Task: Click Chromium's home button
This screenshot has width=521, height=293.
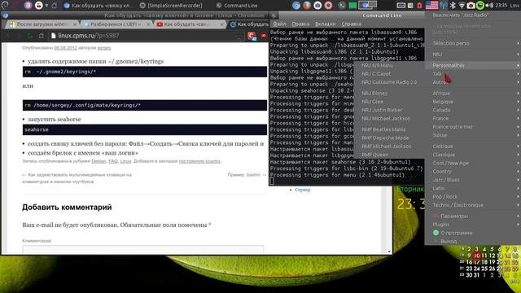Action: tap(42, 36)
